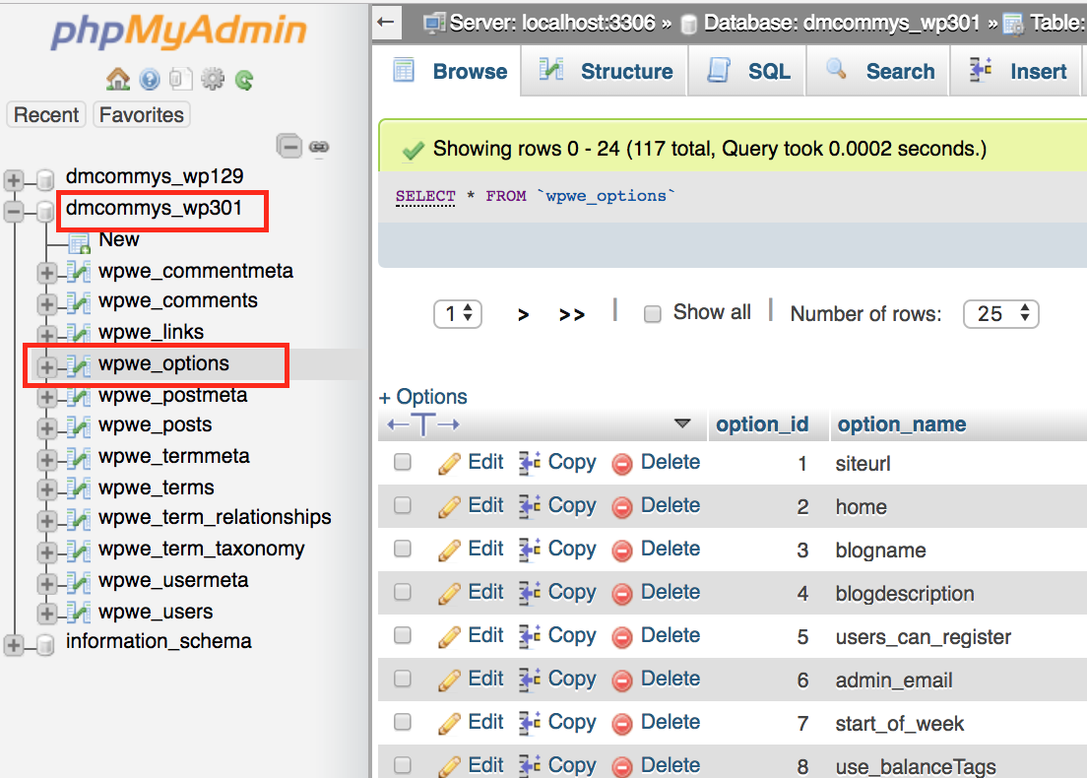
Task: Collapse the dmcommys_wp301 database node
Action: coord(13,212)
